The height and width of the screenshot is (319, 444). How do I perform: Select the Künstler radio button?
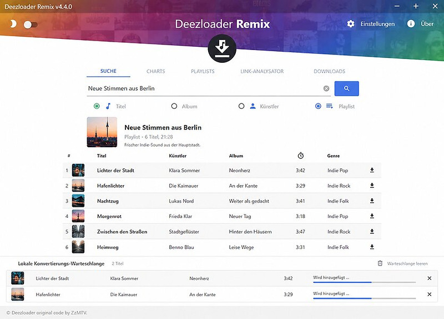[x=241, y=106]
